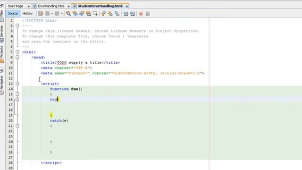Click the meta charset UTF-8 line

pos(66,68)
